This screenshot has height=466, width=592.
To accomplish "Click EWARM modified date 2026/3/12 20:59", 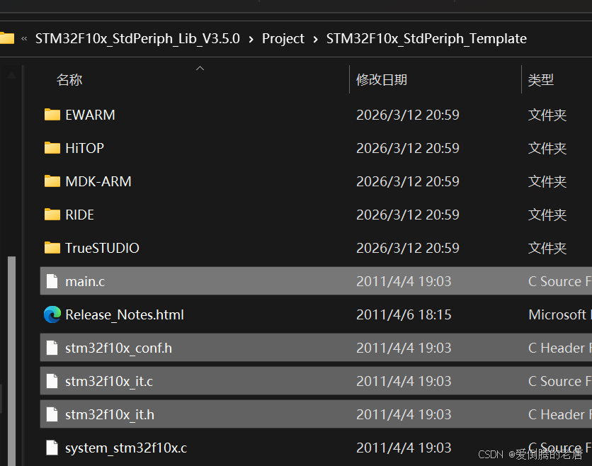I will click(x=408, y=115).
